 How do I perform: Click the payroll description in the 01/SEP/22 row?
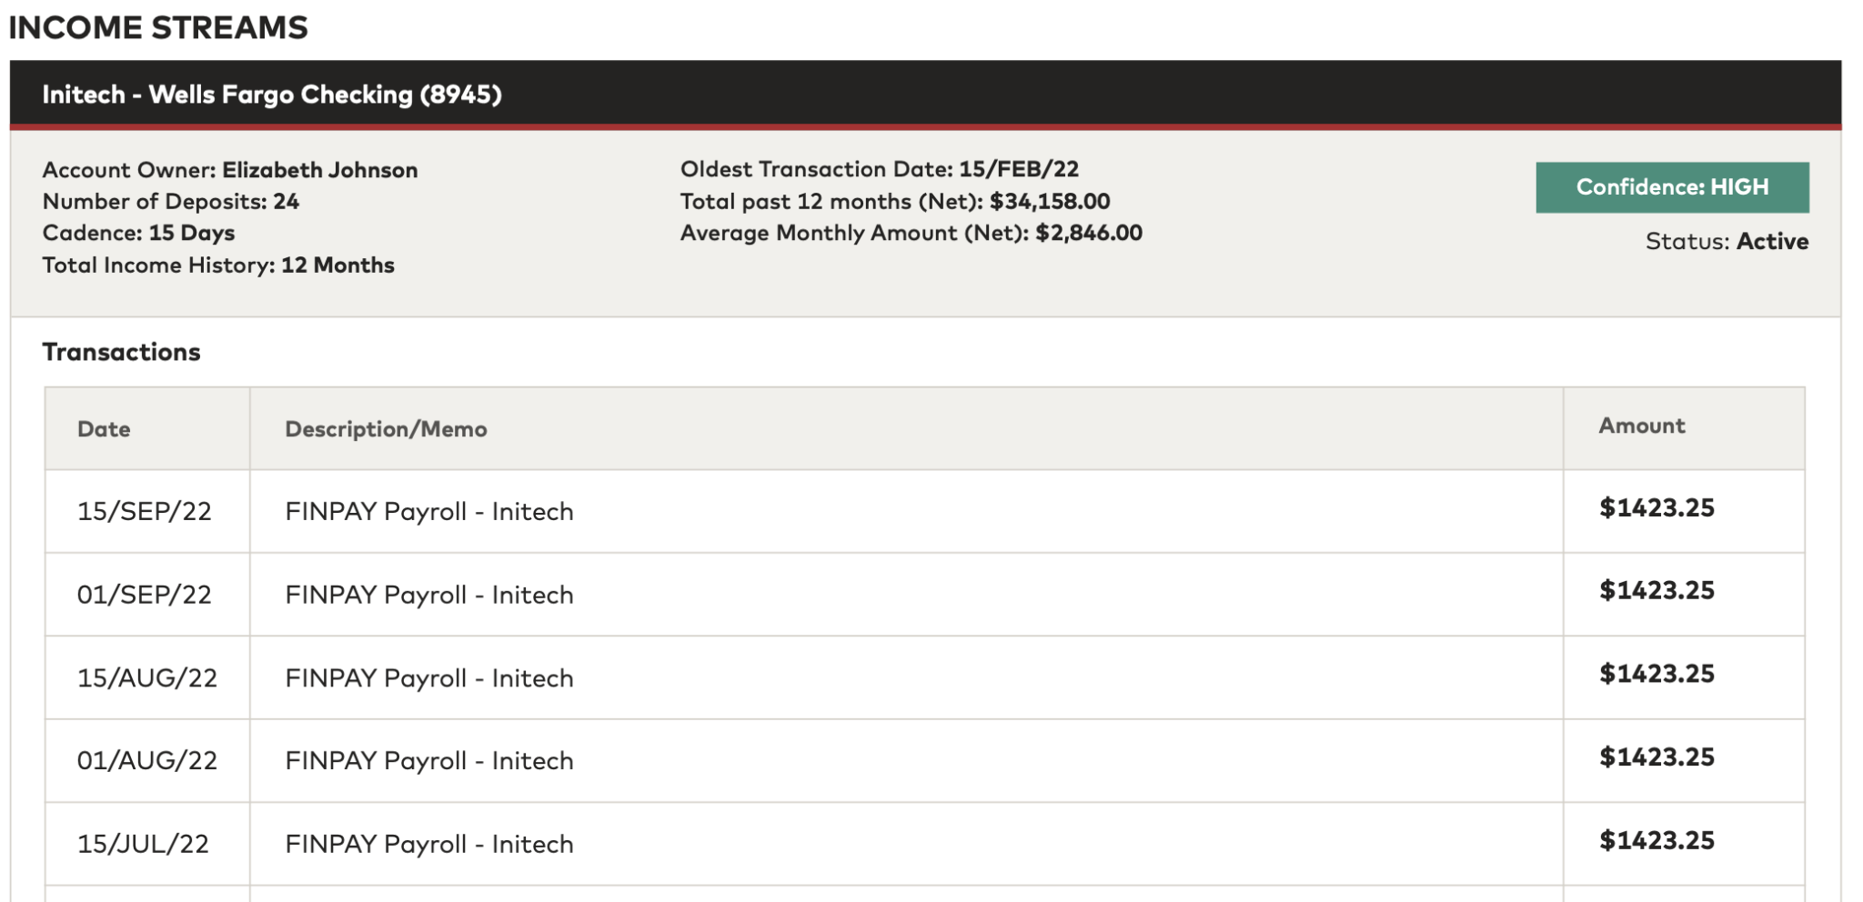click(428, 595)
